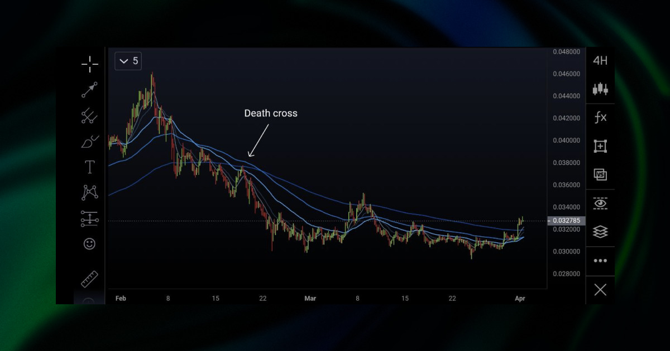The width and height of the screenshot is (670, 351).
Task: Click the "Death cross" annotation text
Action: coord(270,113)
